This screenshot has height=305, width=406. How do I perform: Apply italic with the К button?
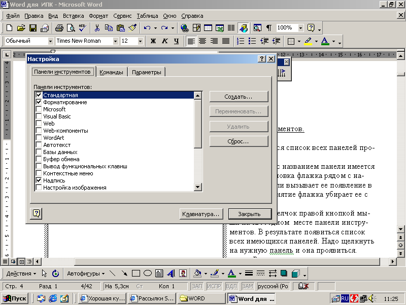(164, 41)
